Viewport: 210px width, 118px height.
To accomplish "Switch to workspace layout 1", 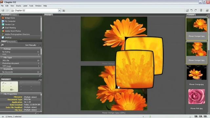I will tap(196, 116).
